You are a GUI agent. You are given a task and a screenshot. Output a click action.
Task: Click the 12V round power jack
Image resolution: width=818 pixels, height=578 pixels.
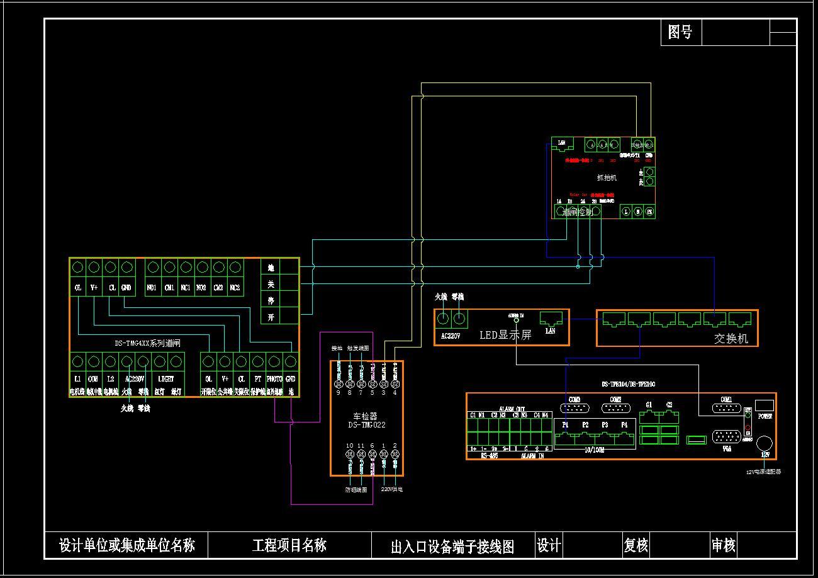[765, 442]
